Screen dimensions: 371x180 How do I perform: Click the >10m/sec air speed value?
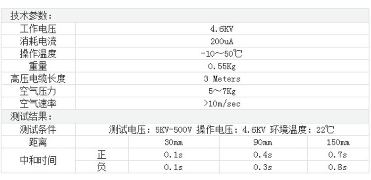click(x=222, y=104)
